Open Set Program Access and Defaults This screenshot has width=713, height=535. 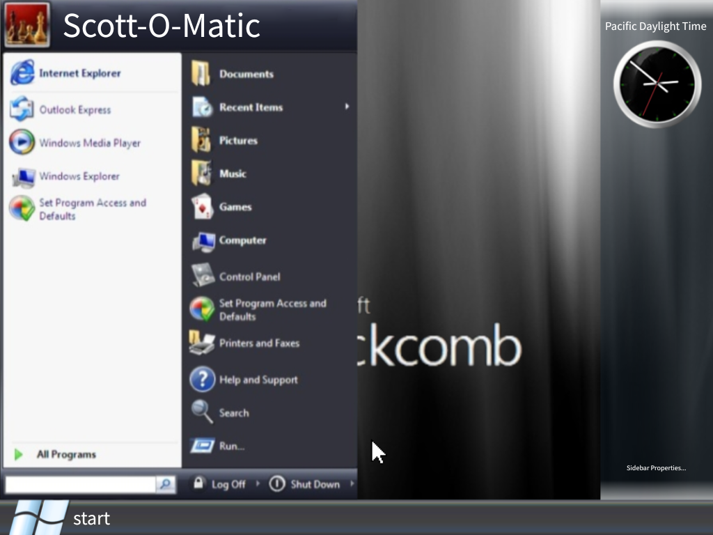click(x=272, y=309)
